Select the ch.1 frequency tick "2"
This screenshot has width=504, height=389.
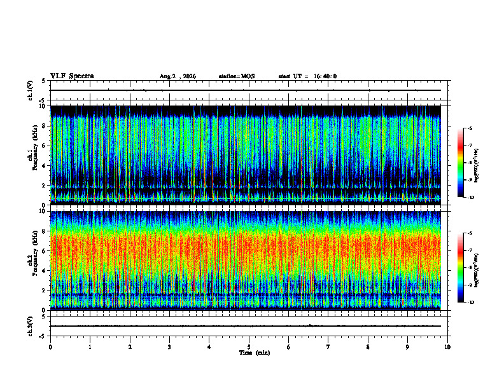45,185
